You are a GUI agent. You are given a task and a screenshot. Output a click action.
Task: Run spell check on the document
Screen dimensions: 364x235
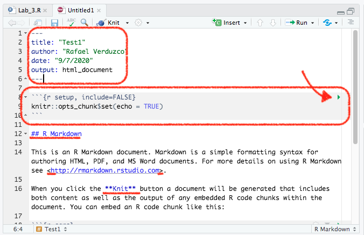tap(71, 23)
